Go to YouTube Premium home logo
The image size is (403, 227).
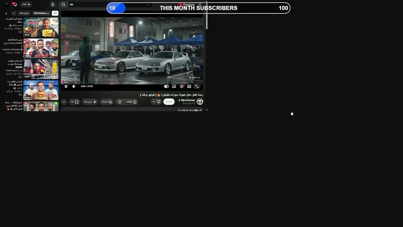[x=186, y=5]
